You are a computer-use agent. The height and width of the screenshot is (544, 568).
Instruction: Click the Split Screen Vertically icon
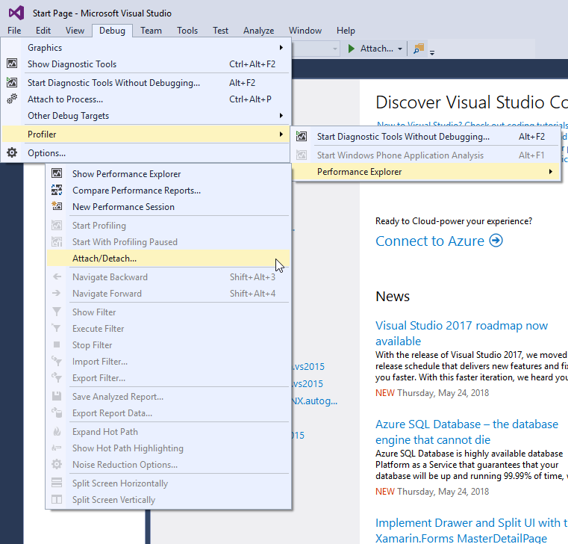pyautogui.click(x=57, y=499)
